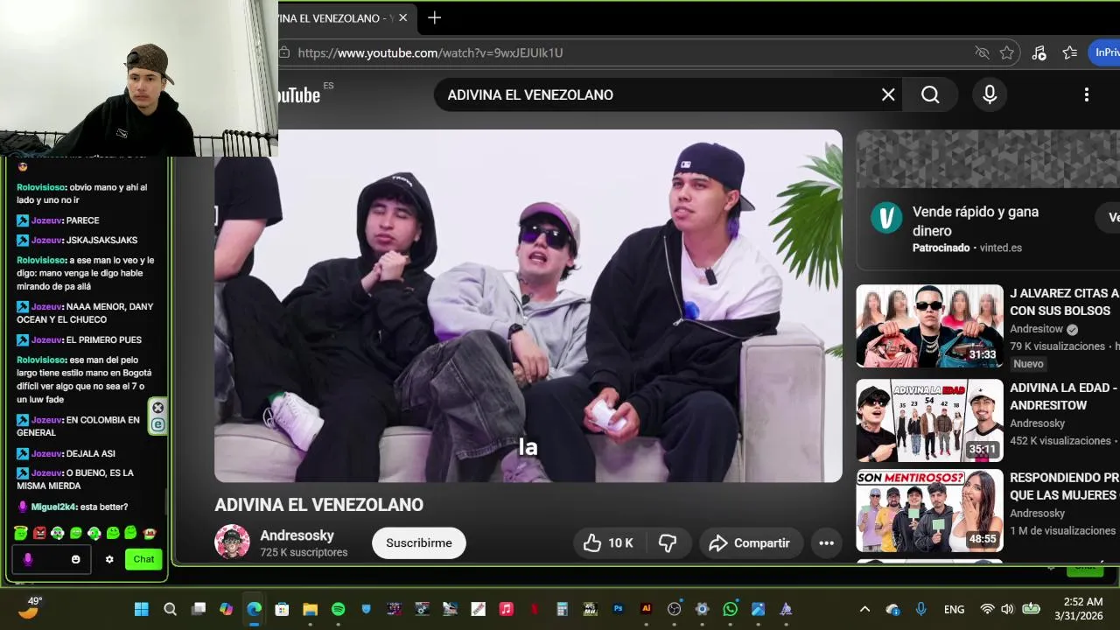Click the ADIVINA EL VENEZOLANO video title

click(319, 505)
